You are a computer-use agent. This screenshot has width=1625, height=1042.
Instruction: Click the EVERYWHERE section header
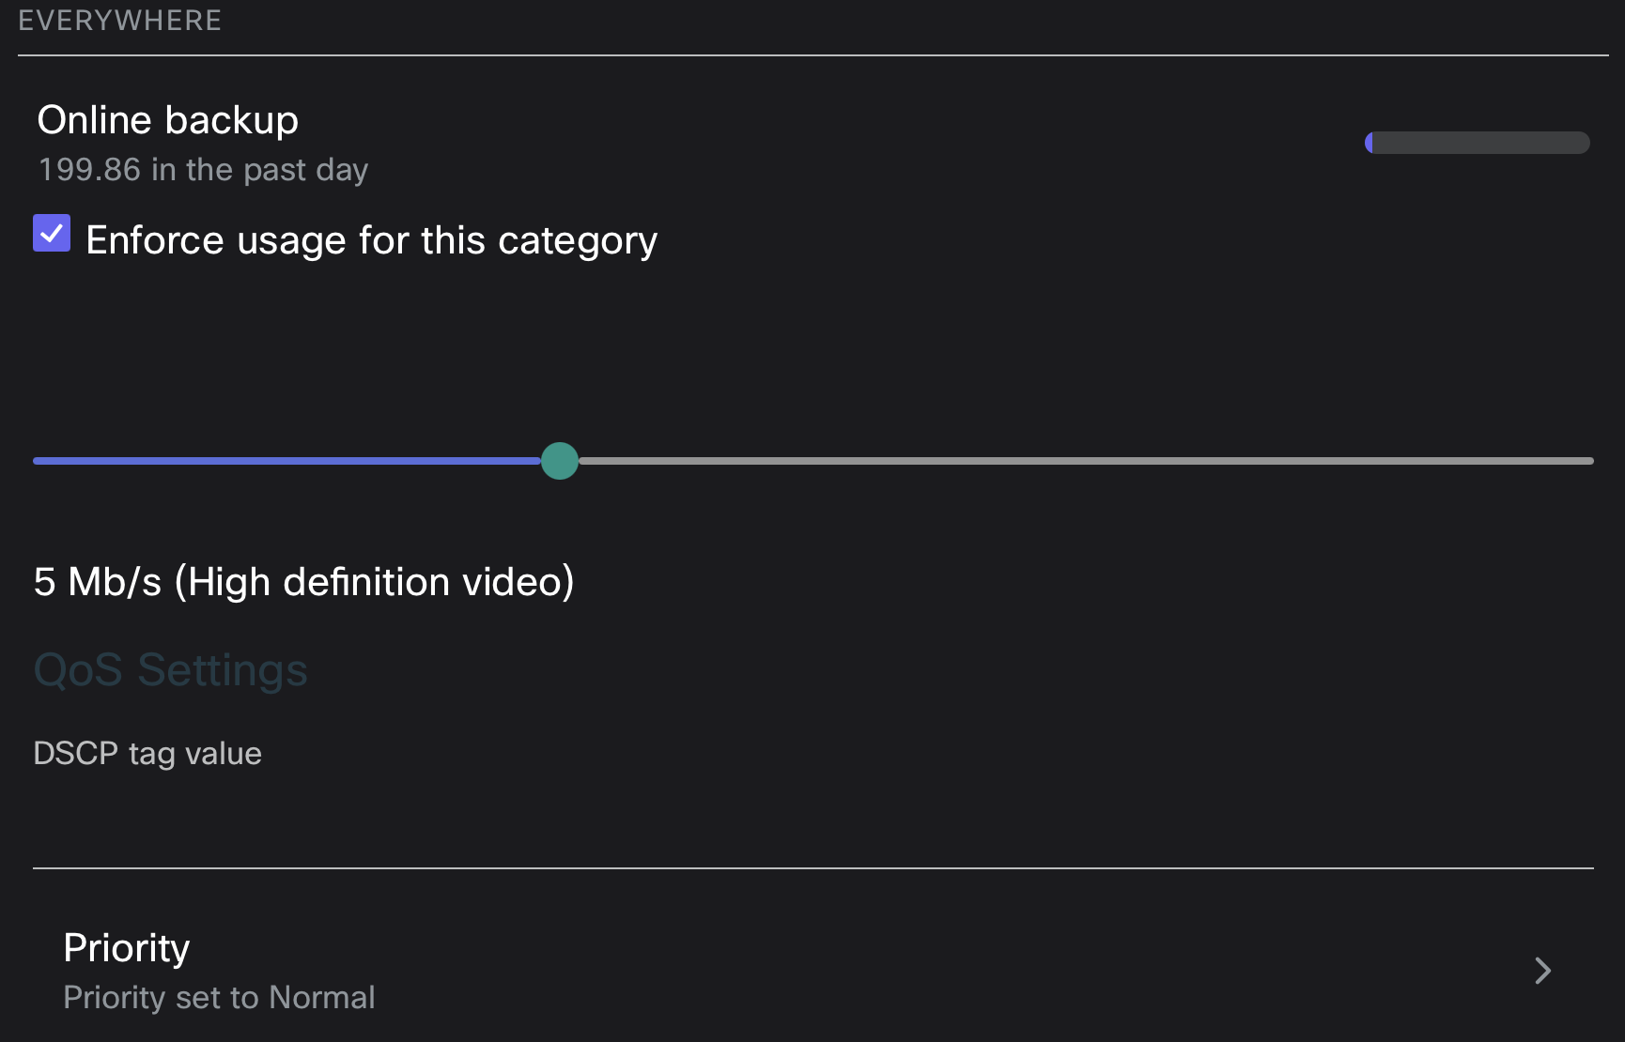click(x=119, y=21)
